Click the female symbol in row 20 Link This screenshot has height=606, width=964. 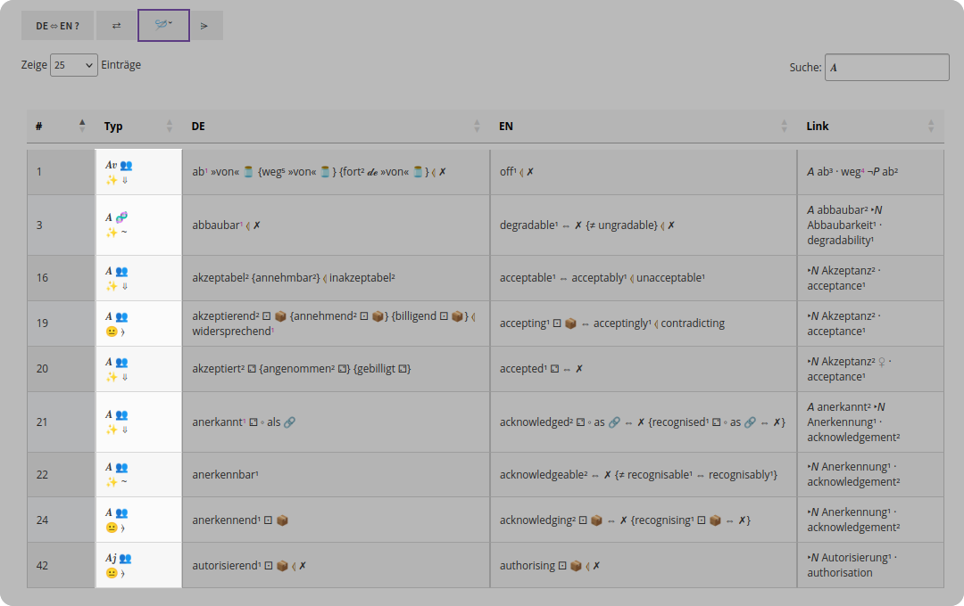click(882, 362)
